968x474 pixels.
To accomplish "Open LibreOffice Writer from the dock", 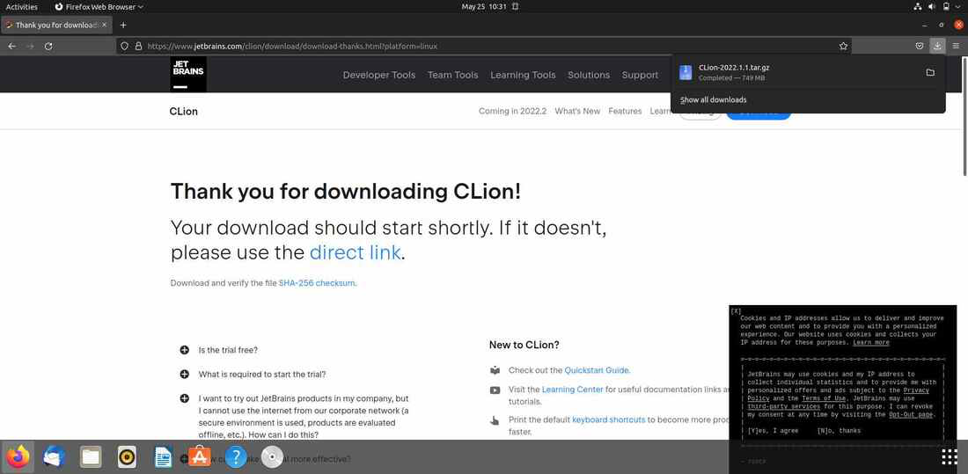I will (x=163, y=457).
